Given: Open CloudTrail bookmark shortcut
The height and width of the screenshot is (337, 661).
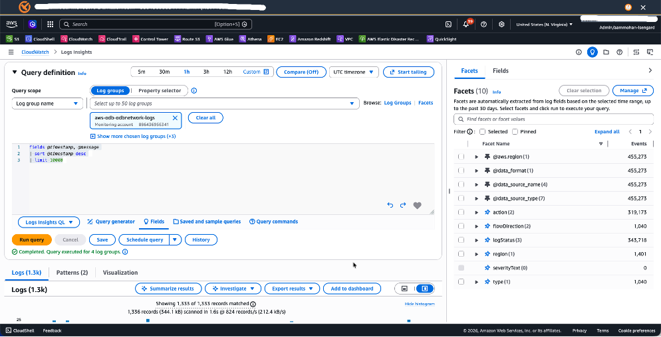Looking at the screenshot, I should [x=111, y=39].
